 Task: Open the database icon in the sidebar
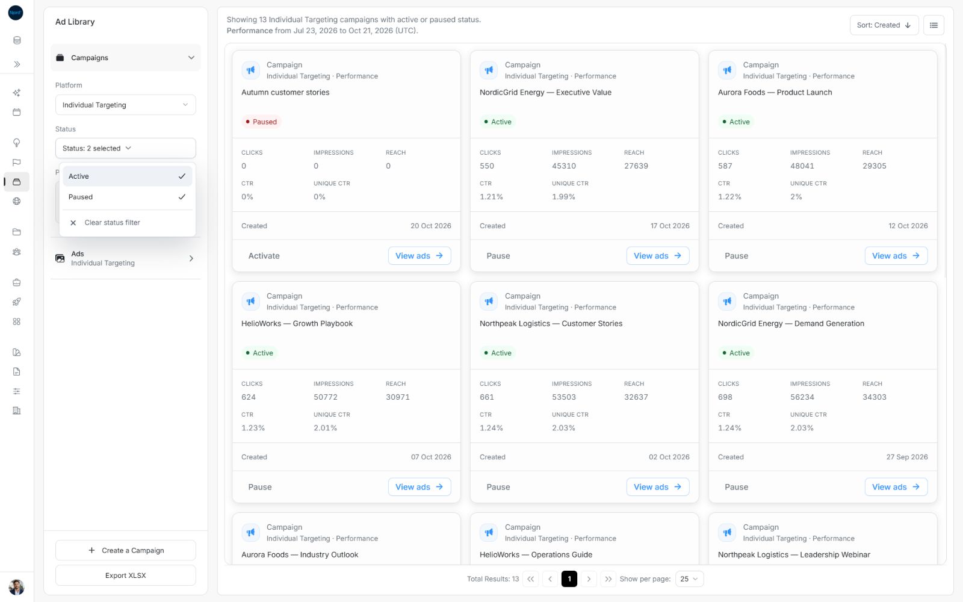point(17,40)
